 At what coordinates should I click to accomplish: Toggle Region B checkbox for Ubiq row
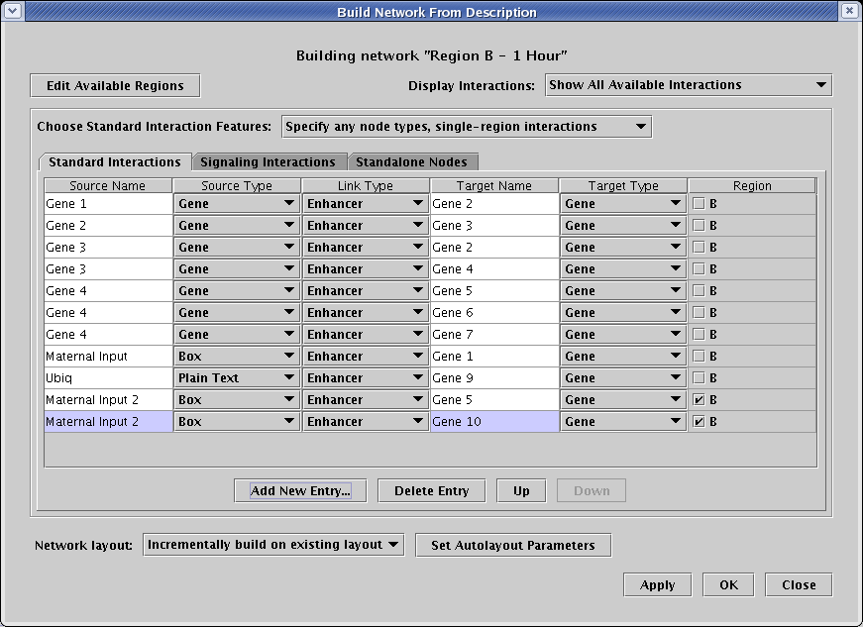pyautogui.click(x=700, y=378)
